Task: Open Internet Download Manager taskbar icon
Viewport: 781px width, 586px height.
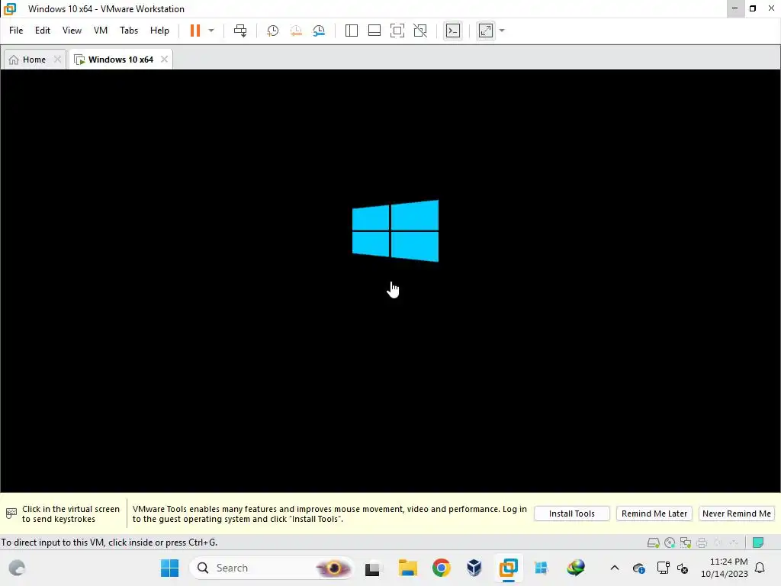Action: [x=575, y=568]
